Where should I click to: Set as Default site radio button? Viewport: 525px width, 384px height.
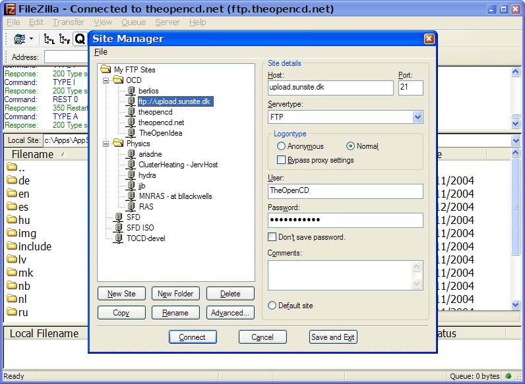coord(272,306)
